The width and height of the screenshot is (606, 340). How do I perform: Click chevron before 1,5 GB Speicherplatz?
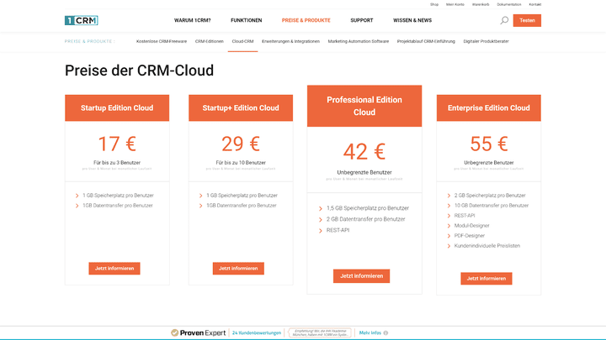tap(321, 208)
